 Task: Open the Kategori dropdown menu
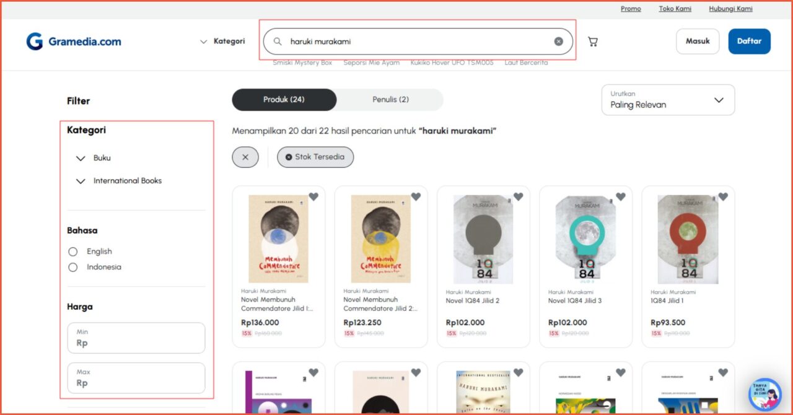222,41
